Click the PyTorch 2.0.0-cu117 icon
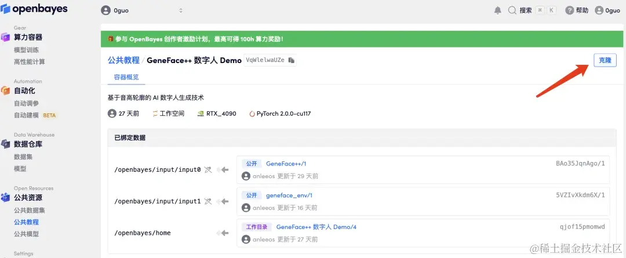The height and width of the screenshot is (258, 626). (x=252, y=113)
